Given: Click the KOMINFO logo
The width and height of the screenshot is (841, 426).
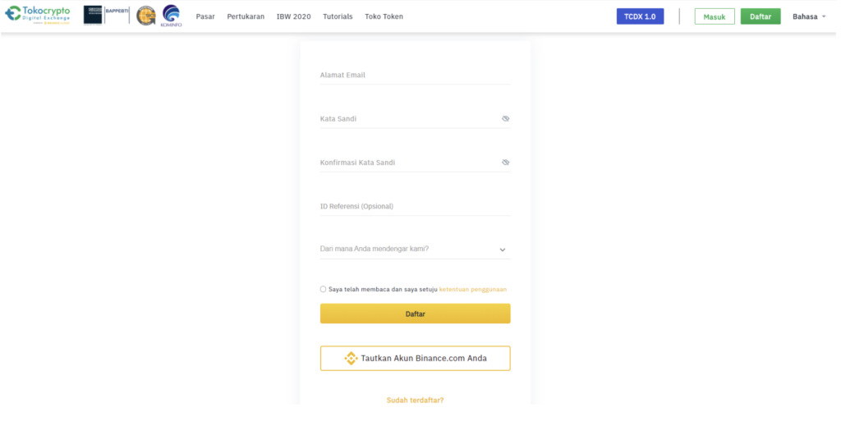Looking at the screenshot, I should 171,16.
